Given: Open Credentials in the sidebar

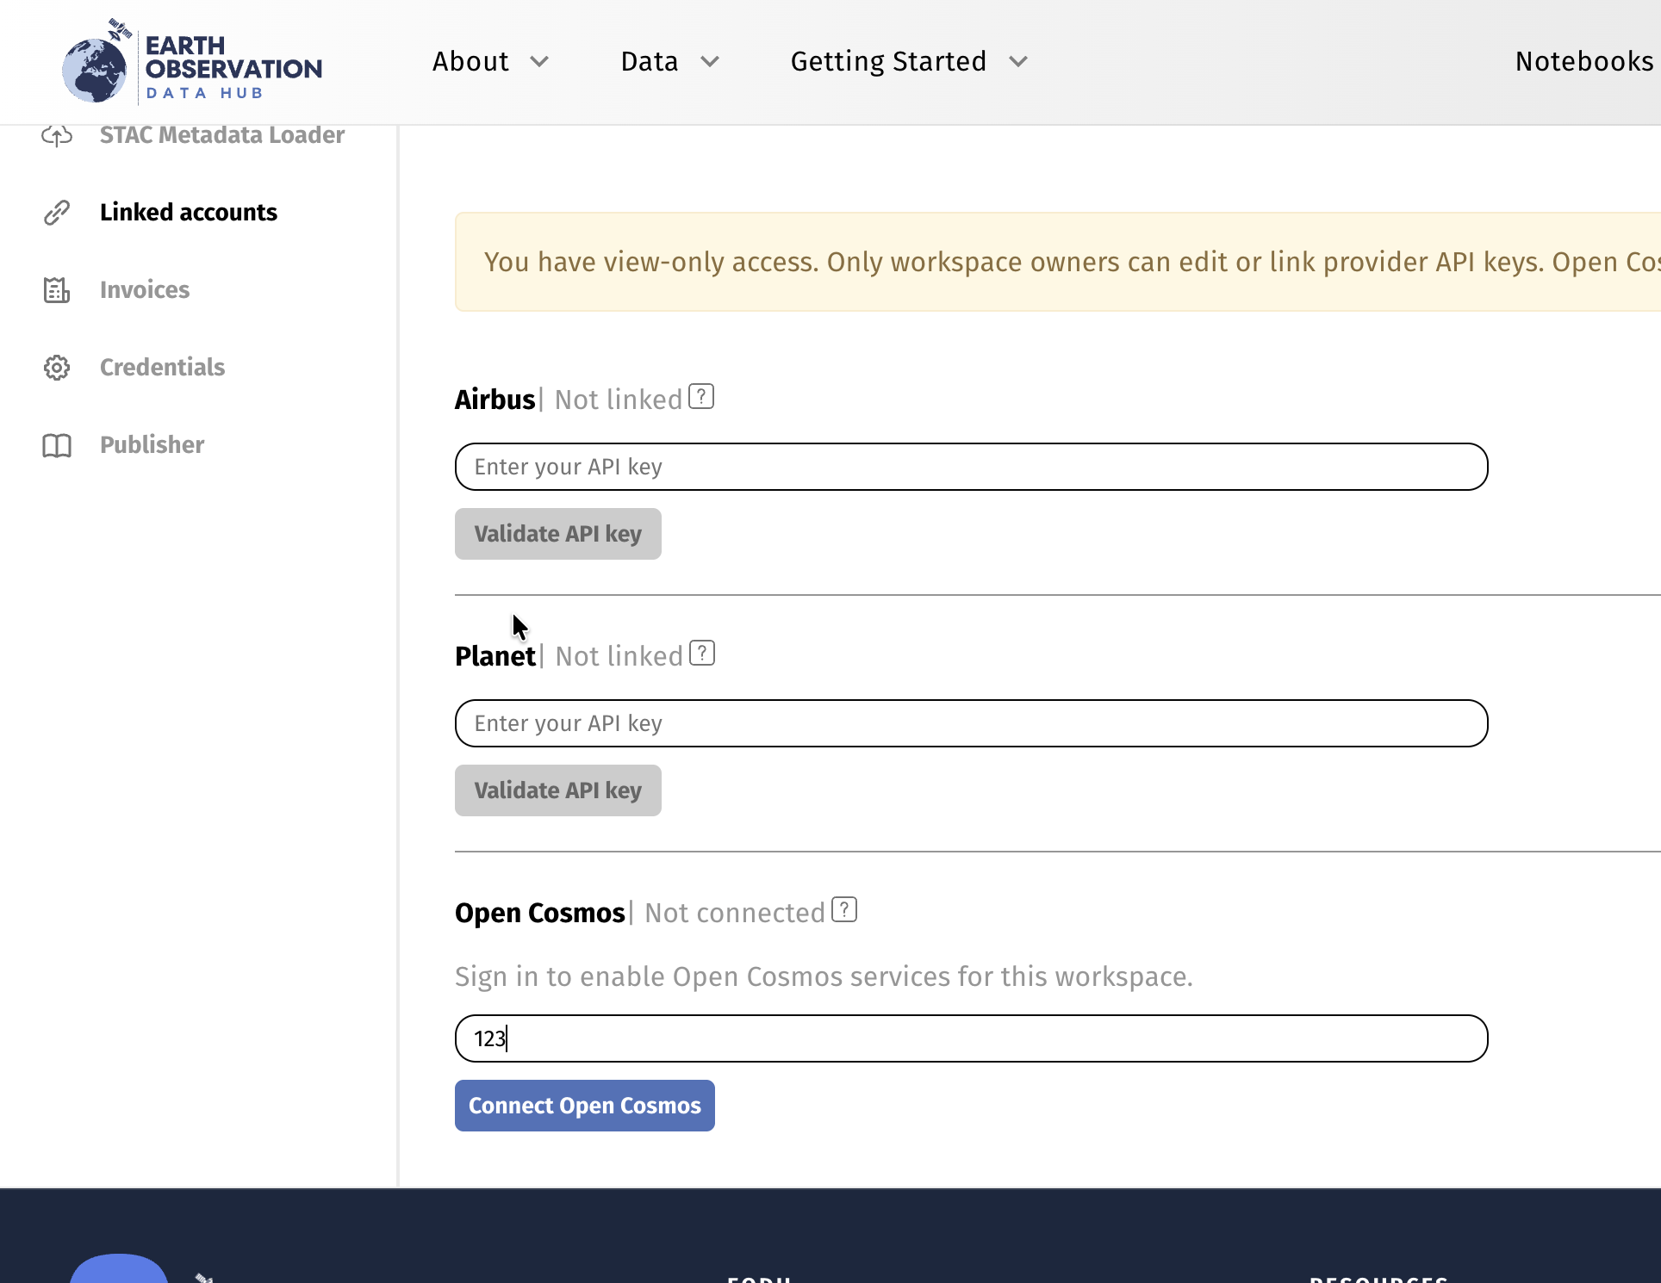Looking at the screenshot, I should [162, 368].
